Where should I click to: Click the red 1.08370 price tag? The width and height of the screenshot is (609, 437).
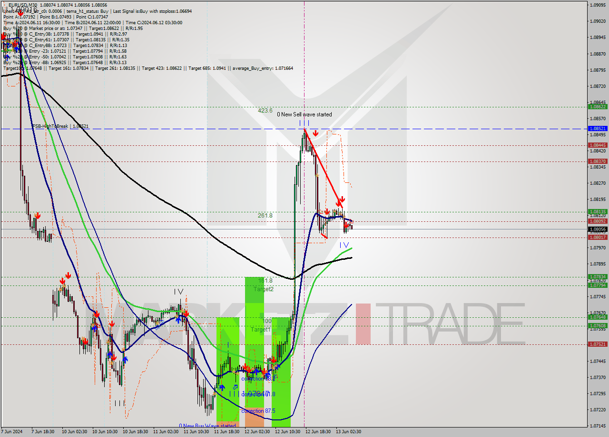click(x=598, y=161)
